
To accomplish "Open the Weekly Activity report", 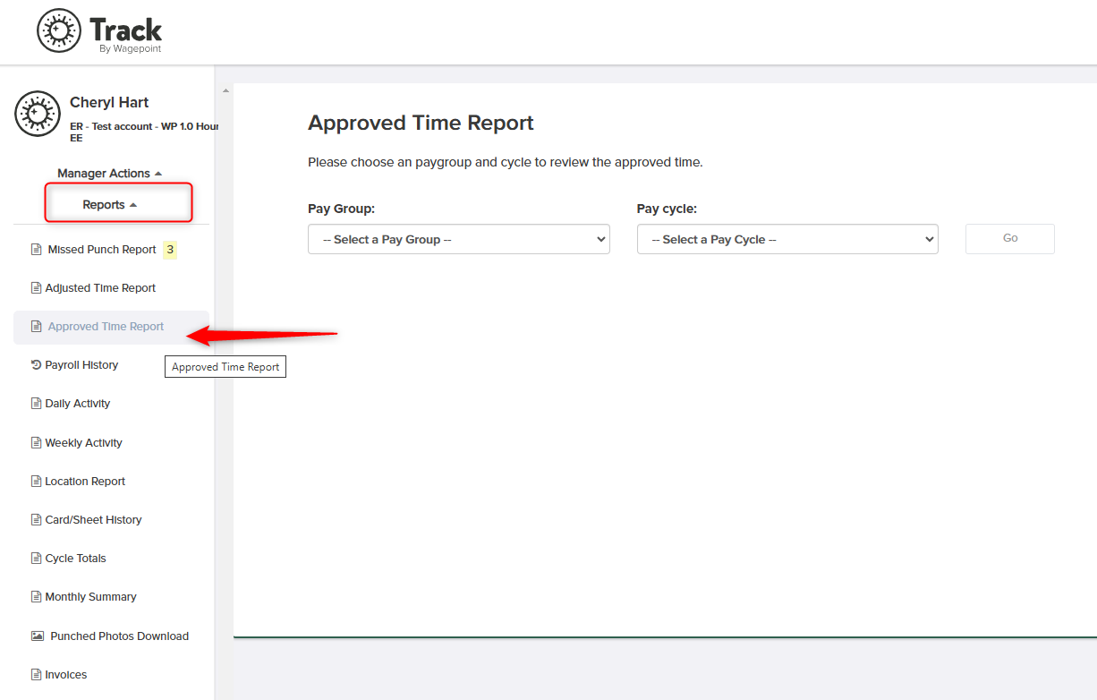I will coord(83,443).
